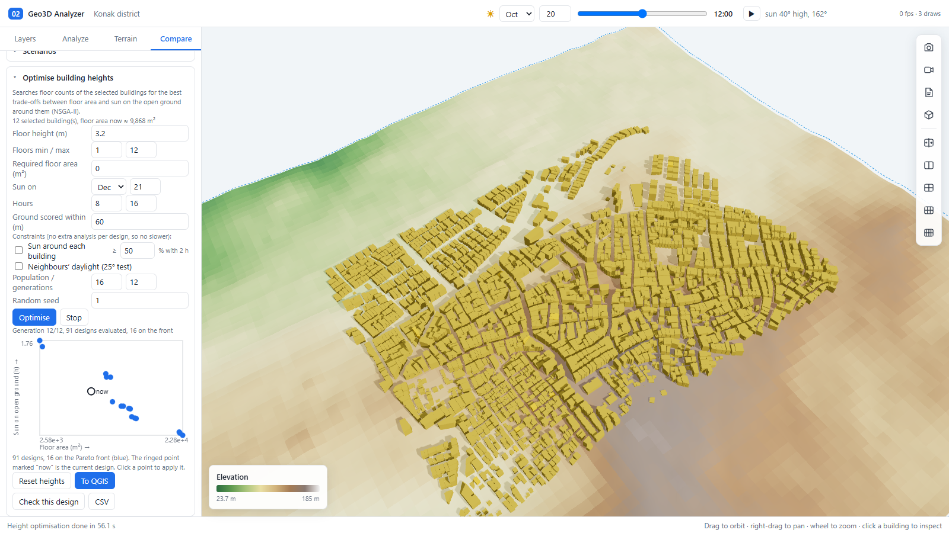Open the Terrain tab
Viewport: 949px width, 533px height.
tap(126, 38)
